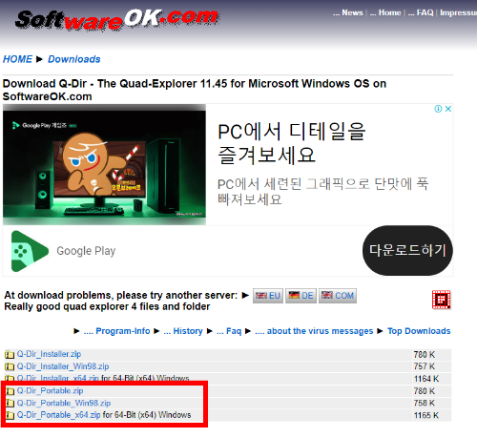Viewport: 477px width, 438px height.
Task: Click the 1165 K file size
Action: (426, 415)
